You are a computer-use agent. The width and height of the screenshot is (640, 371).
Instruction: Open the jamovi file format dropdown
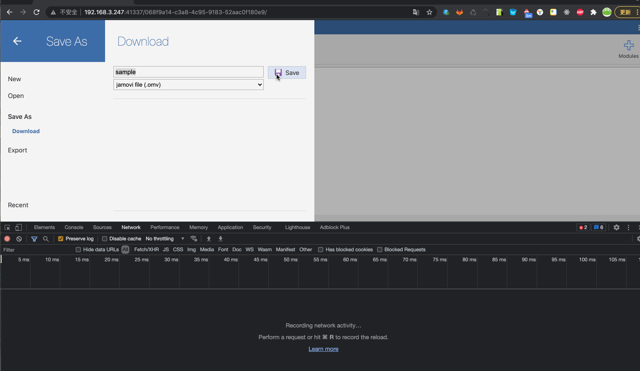click(188, 85)
